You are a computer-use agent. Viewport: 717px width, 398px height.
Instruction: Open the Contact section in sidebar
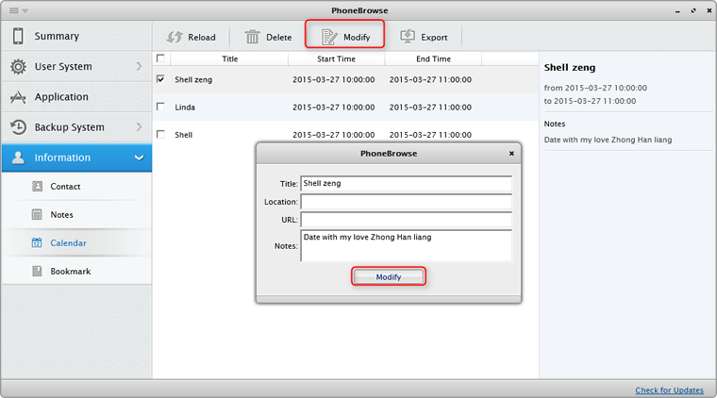(x=65, y=187)
